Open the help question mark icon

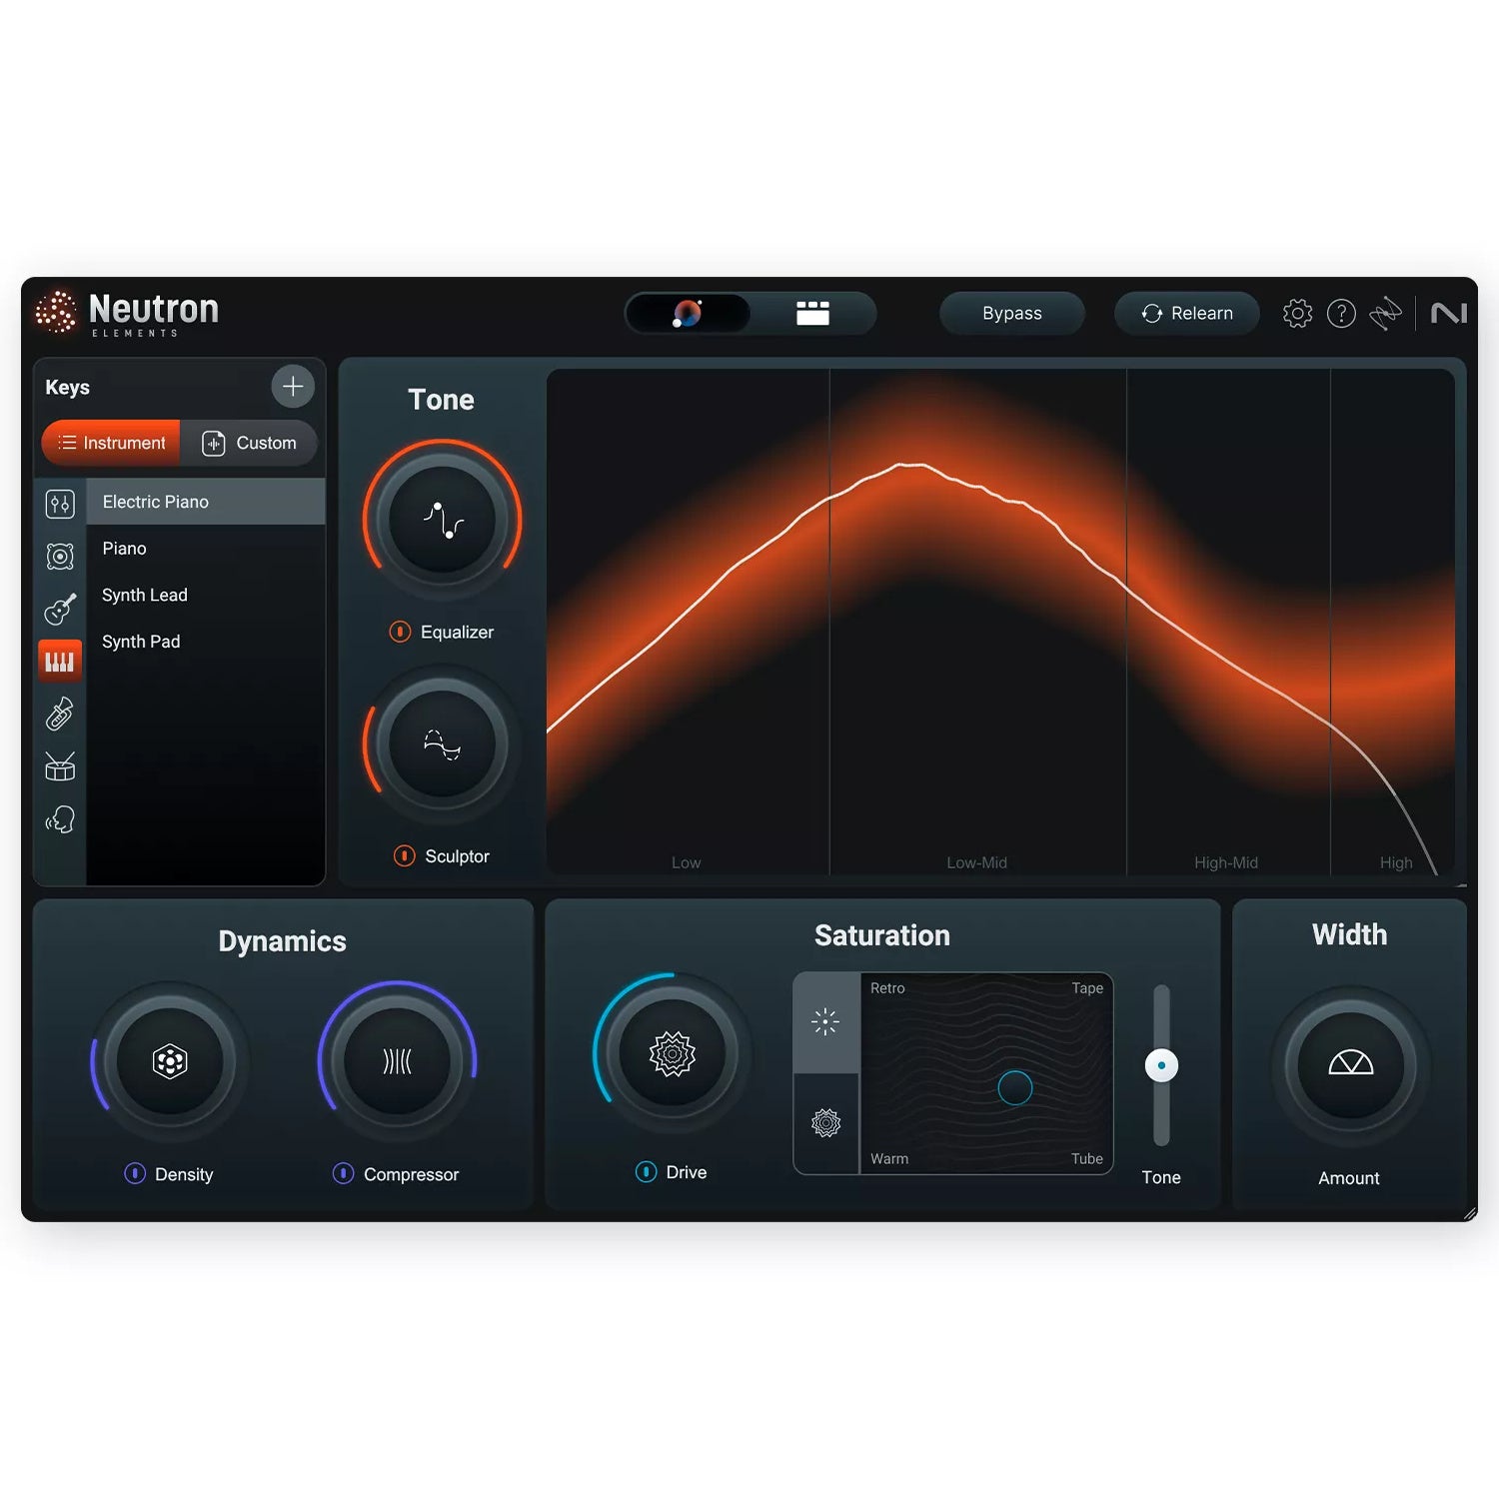tap(1341, 314)
